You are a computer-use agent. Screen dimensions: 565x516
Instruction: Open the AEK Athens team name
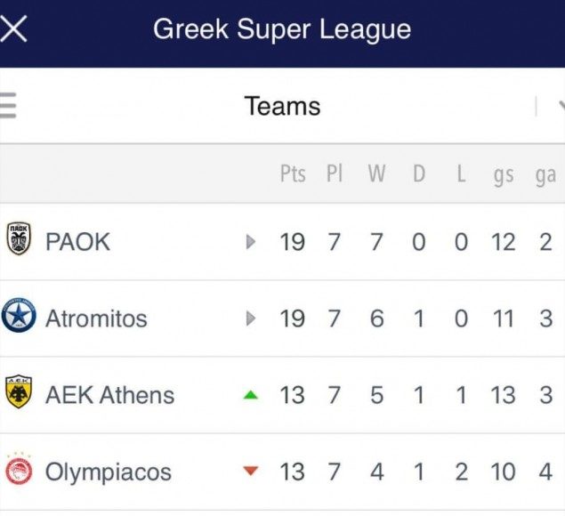click(x=109, y=395)
